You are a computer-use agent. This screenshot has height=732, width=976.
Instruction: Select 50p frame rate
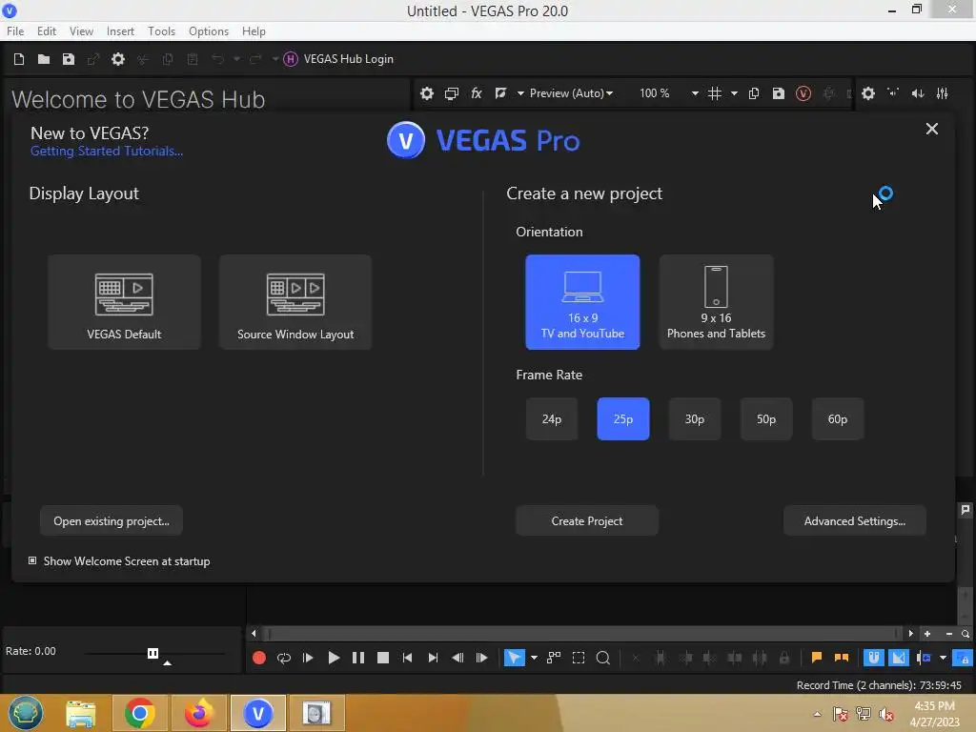(x=766, y=419)
